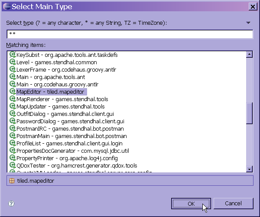Click the class icon next to QDoxTester
The width and height of the screenshot is (260, 217).
coord(12,166)
